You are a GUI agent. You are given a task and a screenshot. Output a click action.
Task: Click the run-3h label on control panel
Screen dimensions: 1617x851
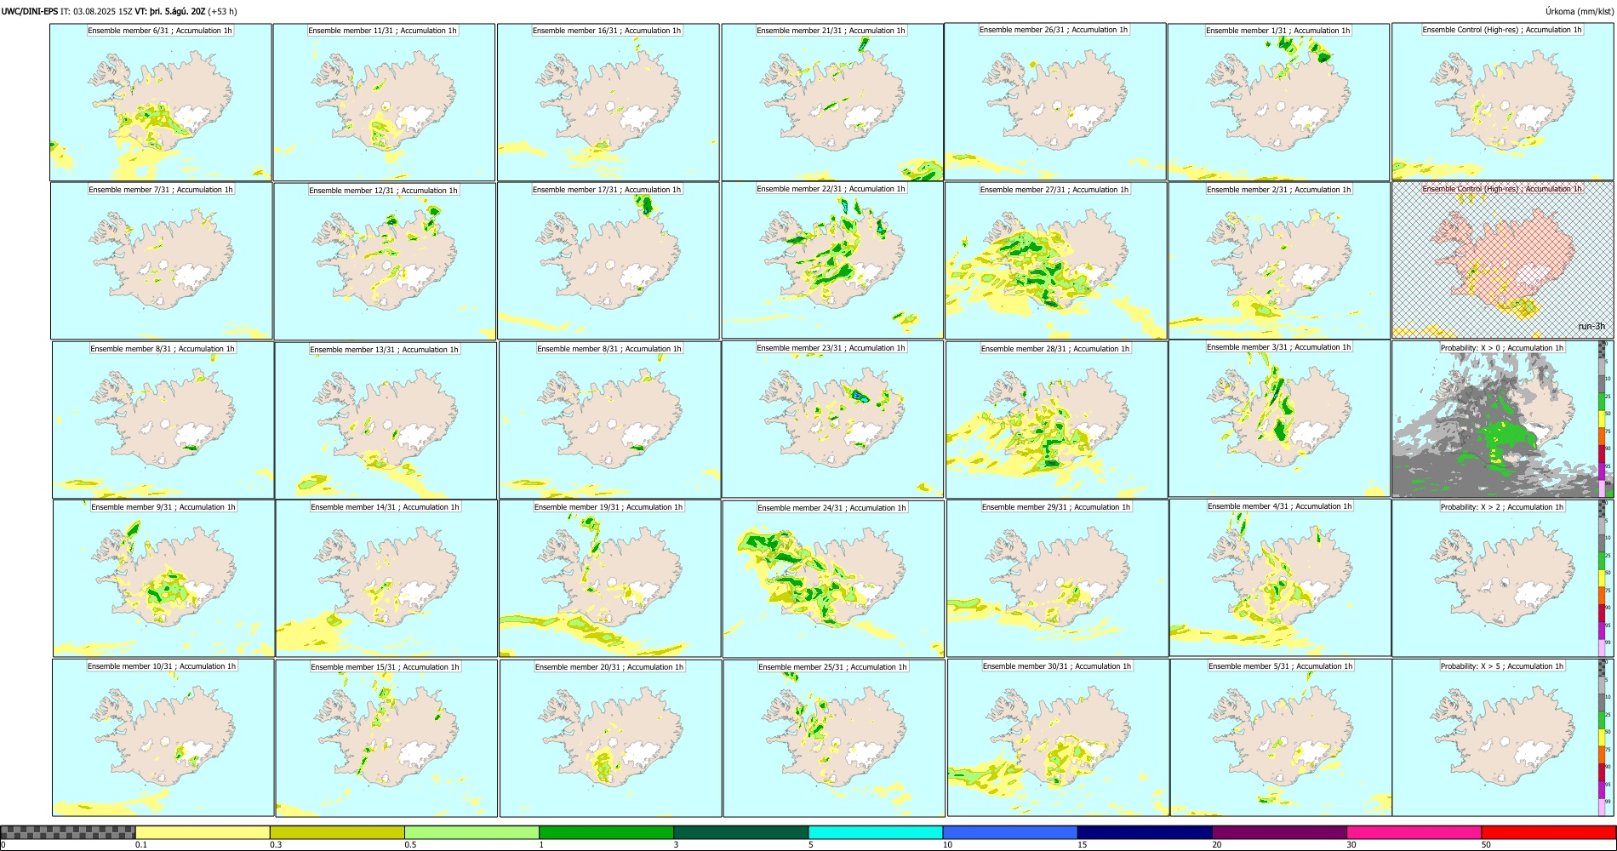click(1591, 326)
